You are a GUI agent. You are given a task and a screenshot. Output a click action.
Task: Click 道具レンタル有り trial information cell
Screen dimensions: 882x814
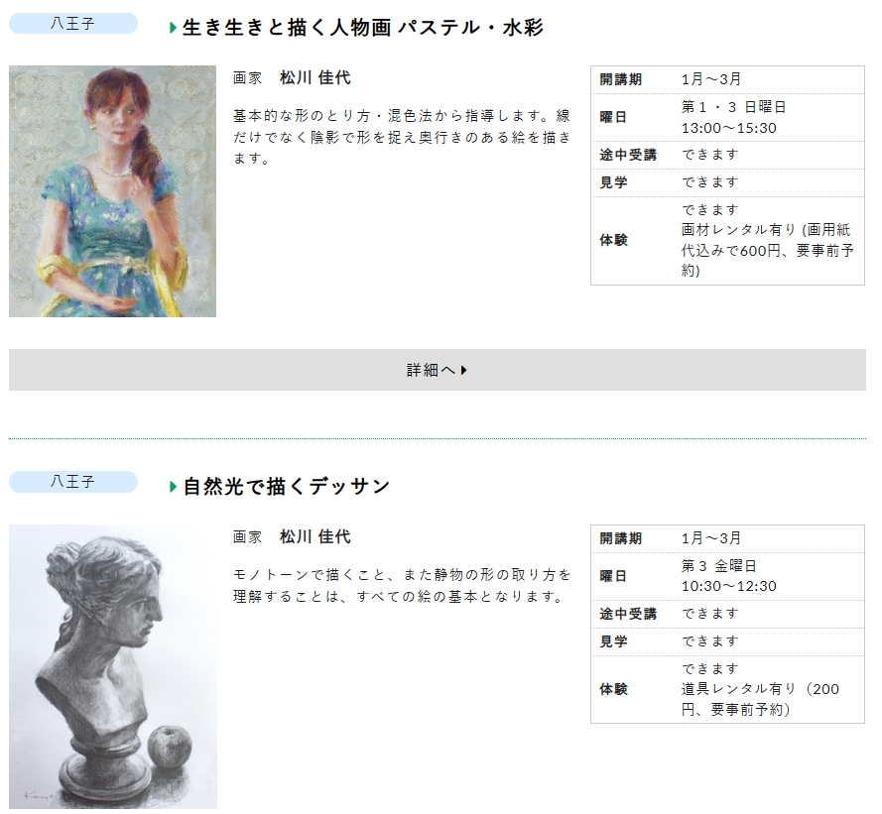(759, 689)
